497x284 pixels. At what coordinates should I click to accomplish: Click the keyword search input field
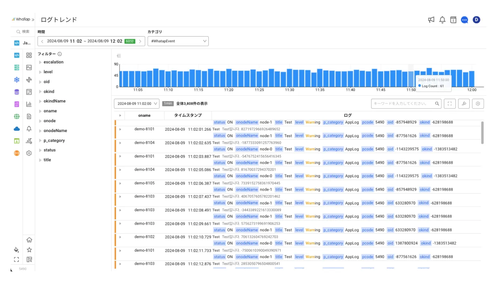406,104
